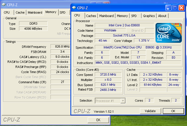Image resolution: width=187 pixels, height=126 pixels.
Task: Open the About tab
Action: pos(162,16)
